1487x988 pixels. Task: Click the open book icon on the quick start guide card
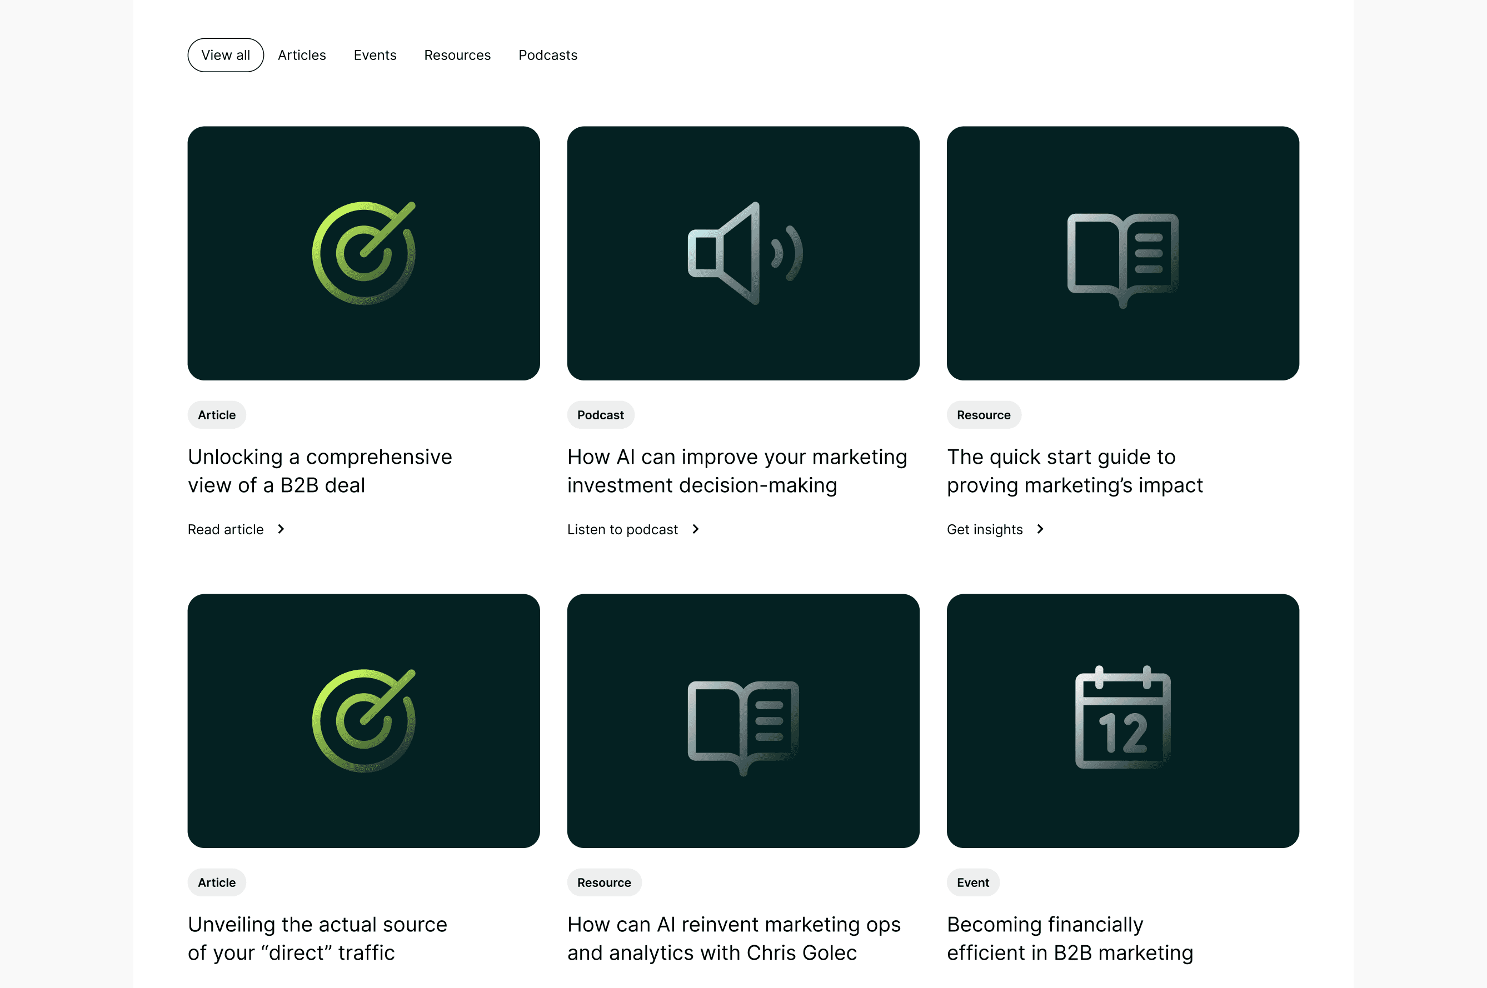coord(1122,259)
